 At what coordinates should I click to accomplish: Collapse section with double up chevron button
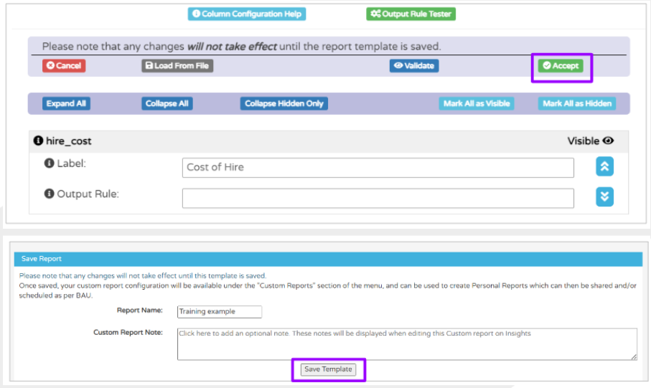604,166
